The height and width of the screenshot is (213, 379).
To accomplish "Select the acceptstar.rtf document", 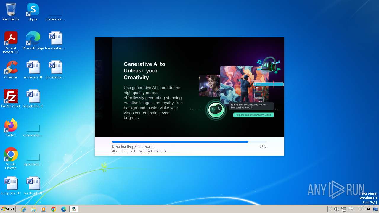I will pyautogui.click(x=11, y=186).
